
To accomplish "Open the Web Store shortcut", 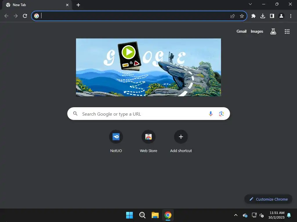I will coord(148,141).
